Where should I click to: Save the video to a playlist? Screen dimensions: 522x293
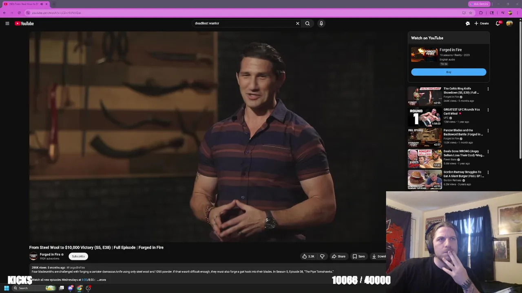coord(359,256)
